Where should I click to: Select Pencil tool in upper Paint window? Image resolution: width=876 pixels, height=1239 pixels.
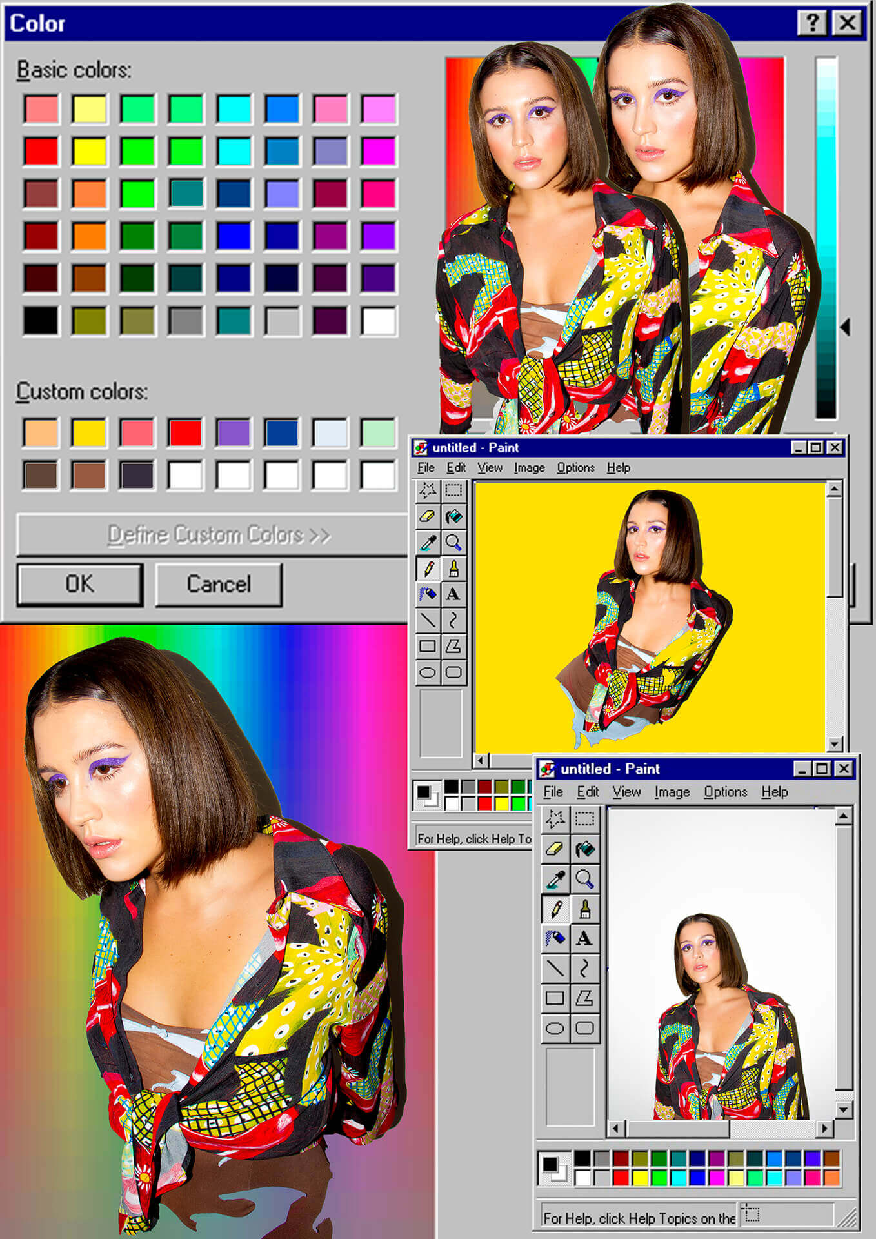(428, 569)
